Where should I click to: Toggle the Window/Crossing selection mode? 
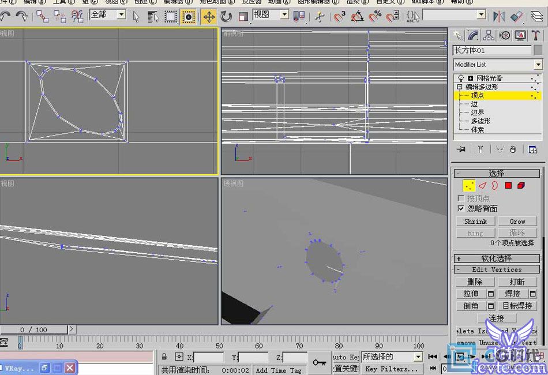point(189,16)
